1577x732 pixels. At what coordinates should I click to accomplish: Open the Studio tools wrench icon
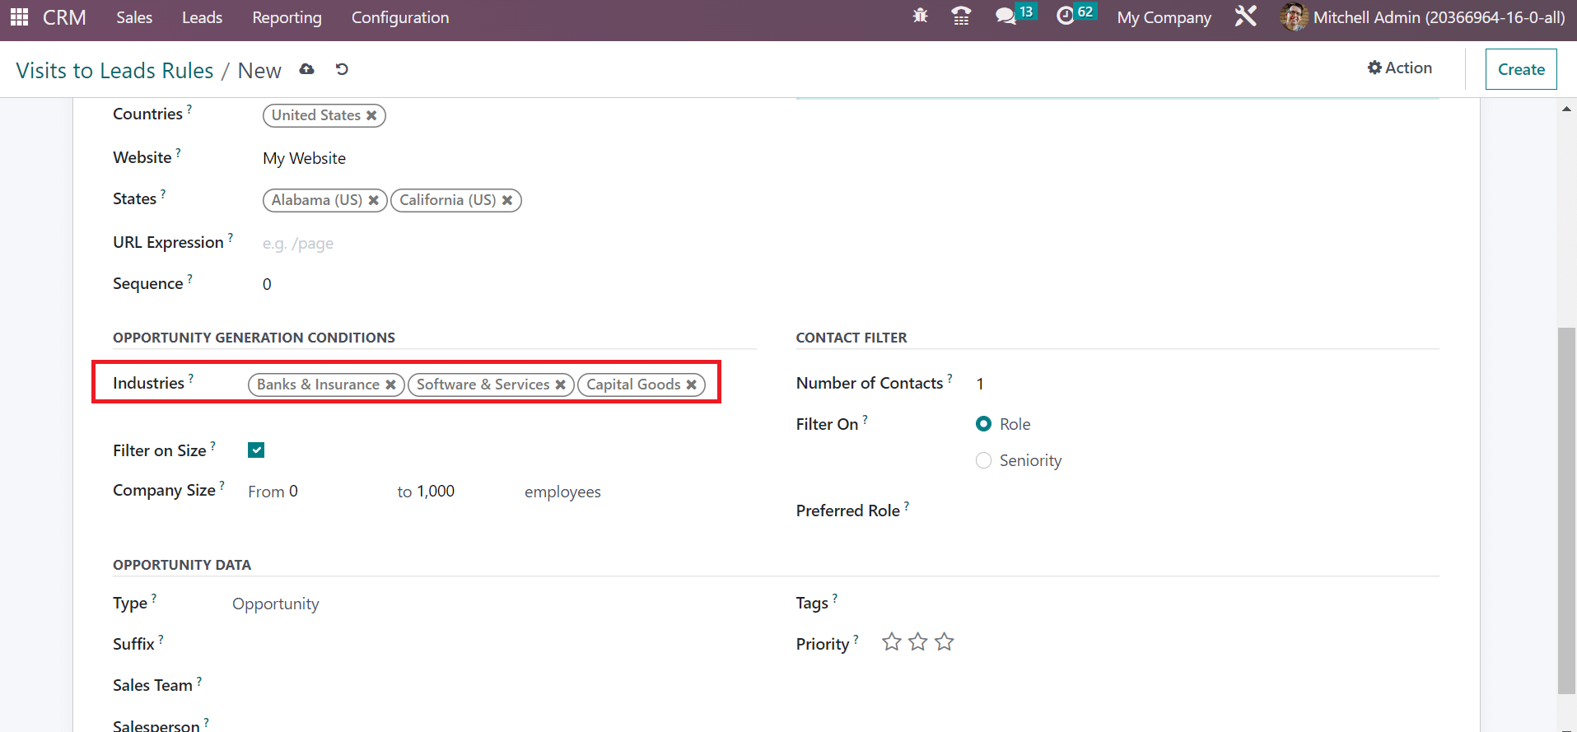(x=1246, y=16)
